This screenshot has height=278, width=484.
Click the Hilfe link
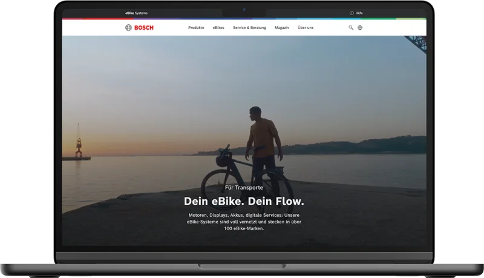359,13
